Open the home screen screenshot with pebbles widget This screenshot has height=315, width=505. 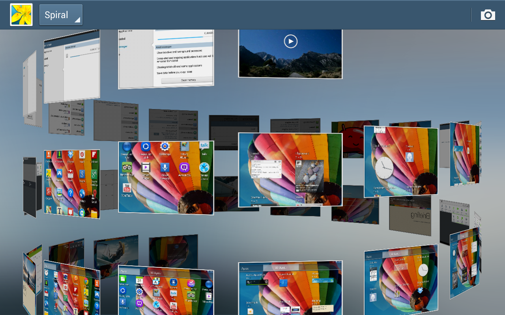coord(290,169)
